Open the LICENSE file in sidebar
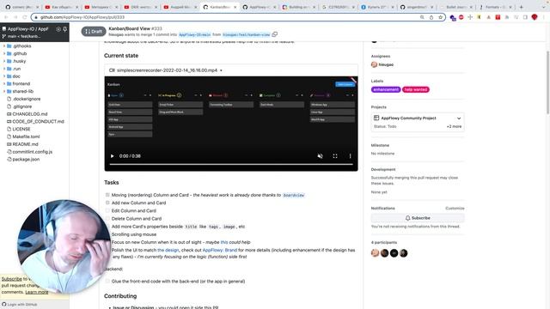Image resolution: width=550 pixels, height=309 pixels. pos(21,129)
